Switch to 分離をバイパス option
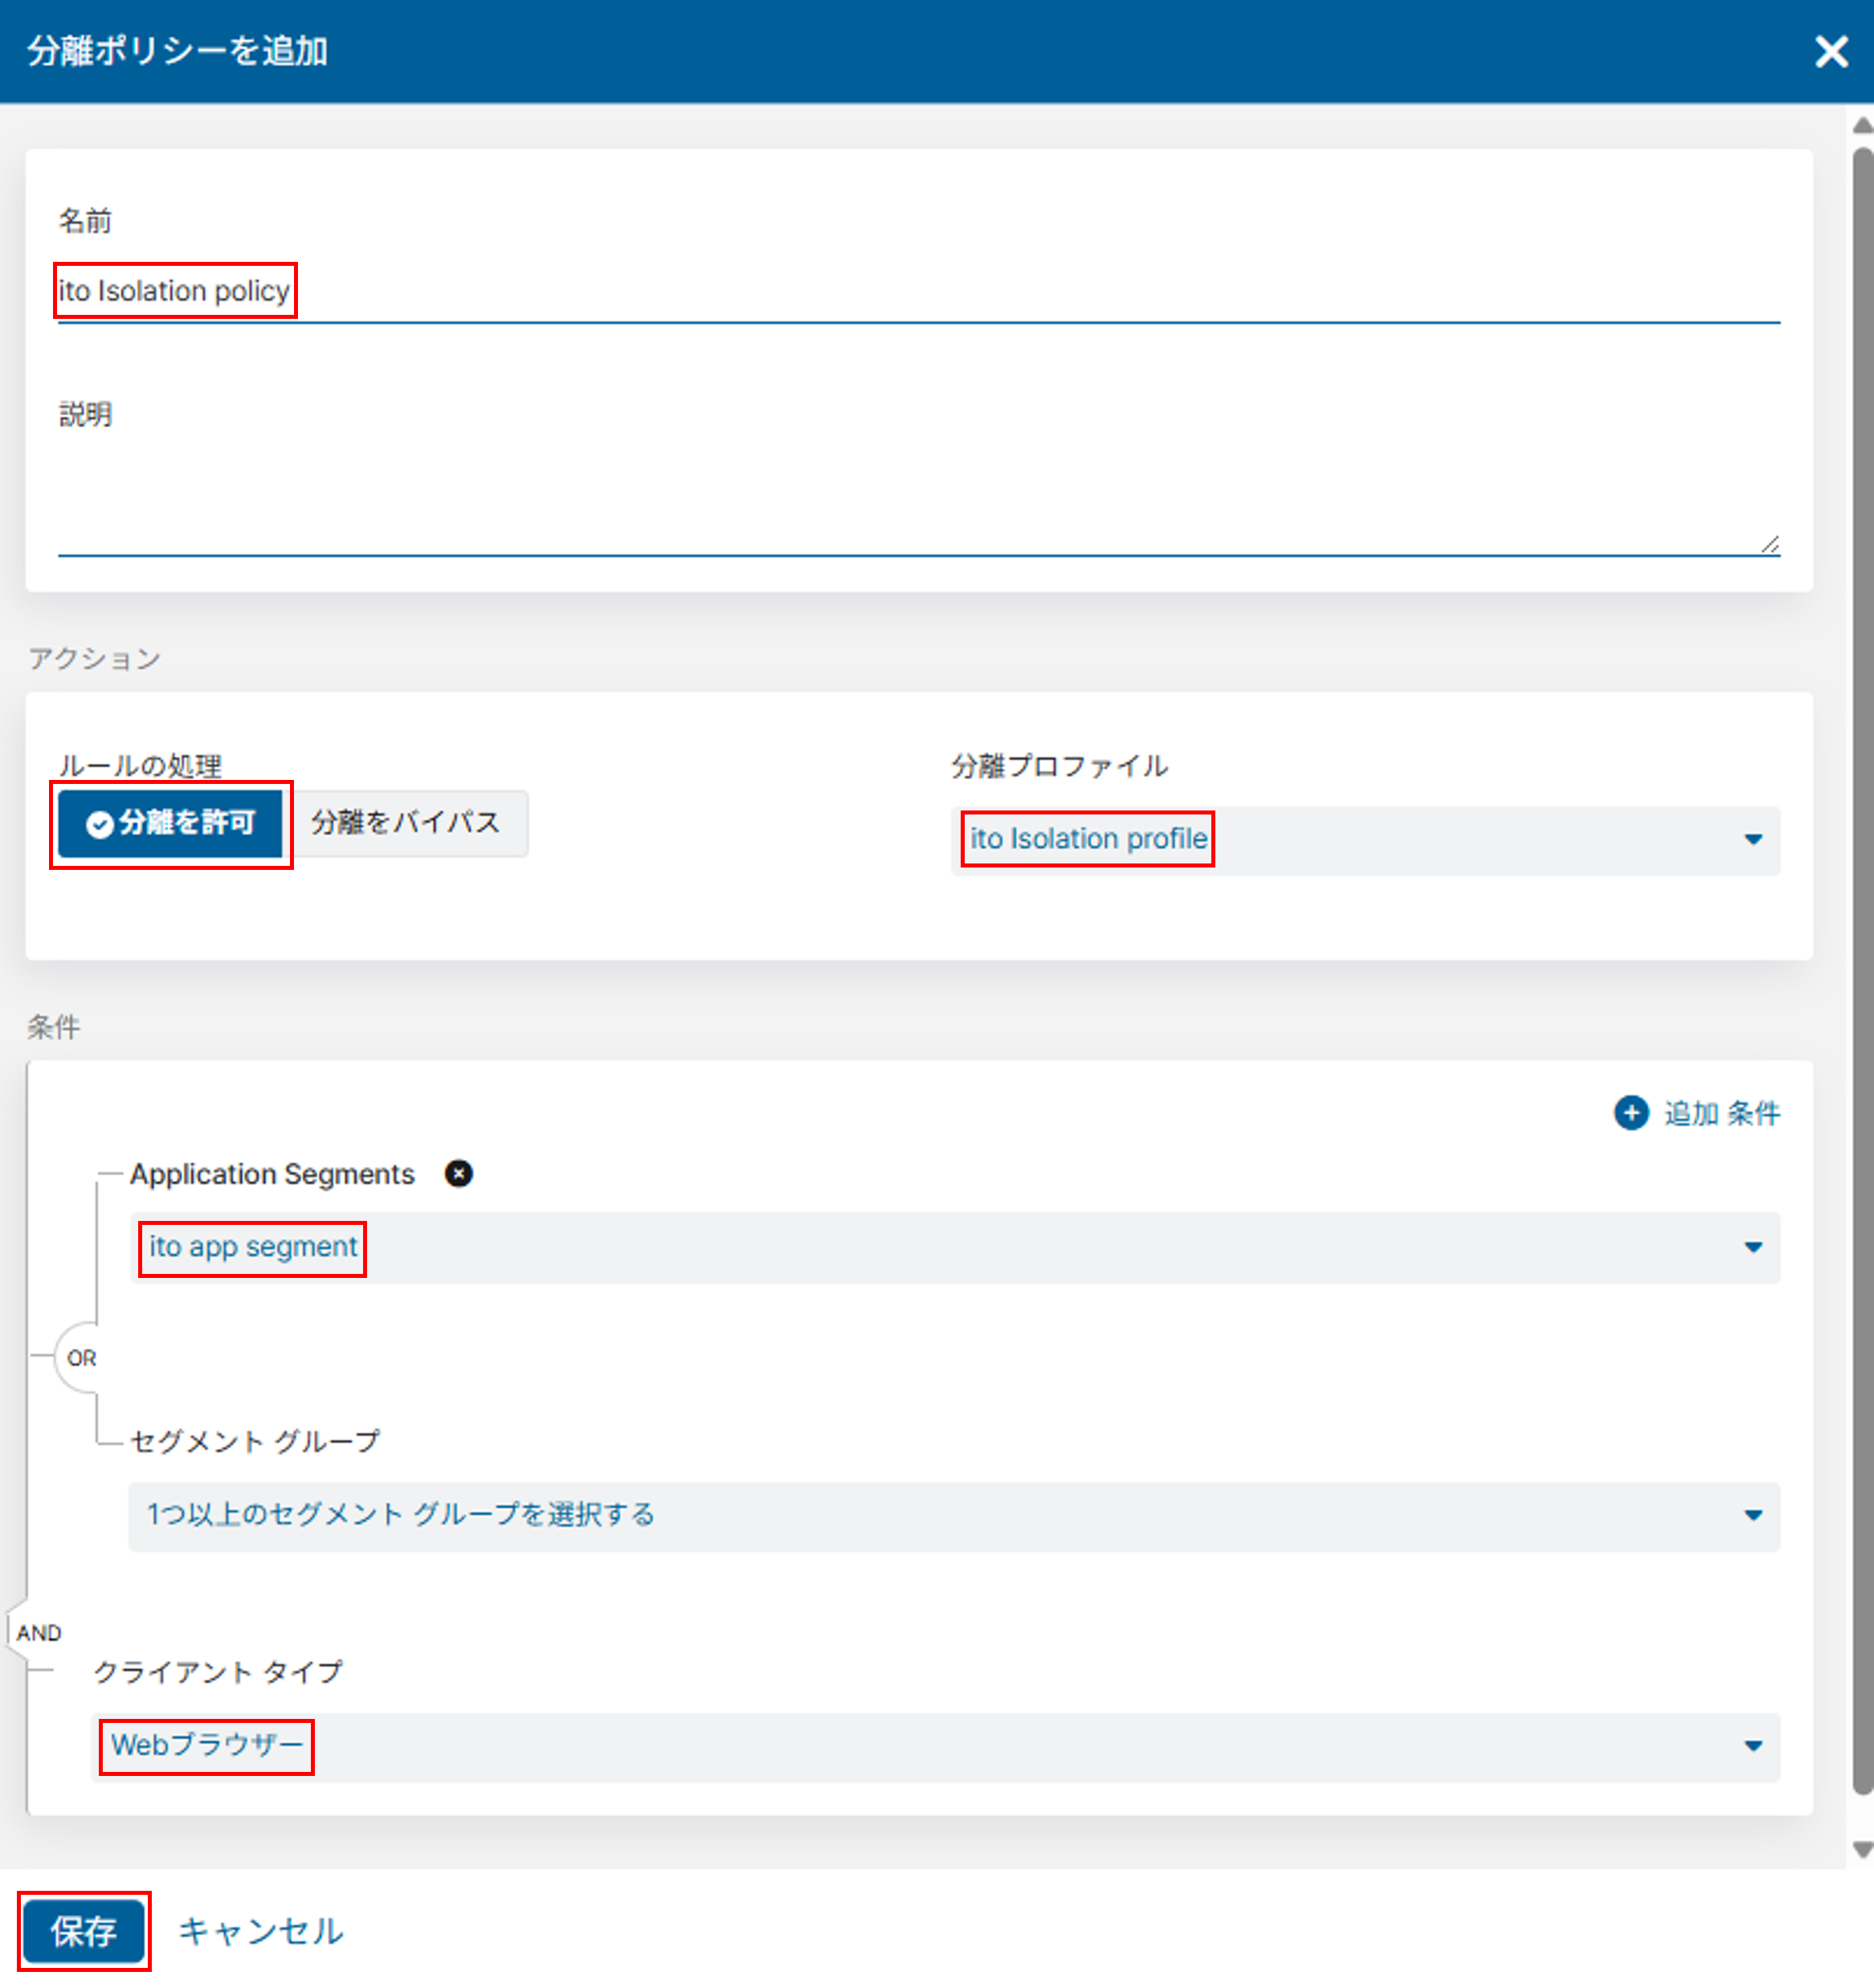The image size is (1874, 1988). (405, 823)
